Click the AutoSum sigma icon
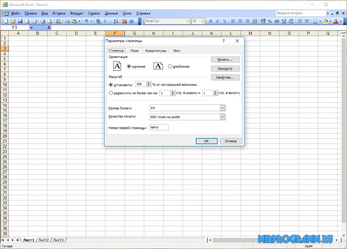Screen dimensions: 347x249 pos(105,21)
